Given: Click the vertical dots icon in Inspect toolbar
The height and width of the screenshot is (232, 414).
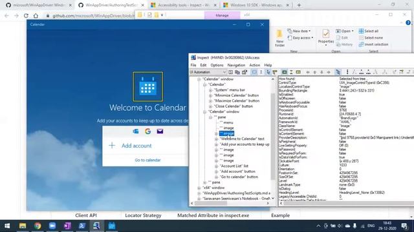Looking at the screenshot, I should [347, 72].
